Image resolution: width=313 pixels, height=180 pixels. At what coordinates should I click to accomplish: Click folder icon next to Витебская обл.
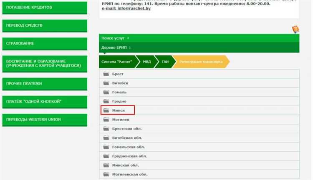[x=106, y=138]
